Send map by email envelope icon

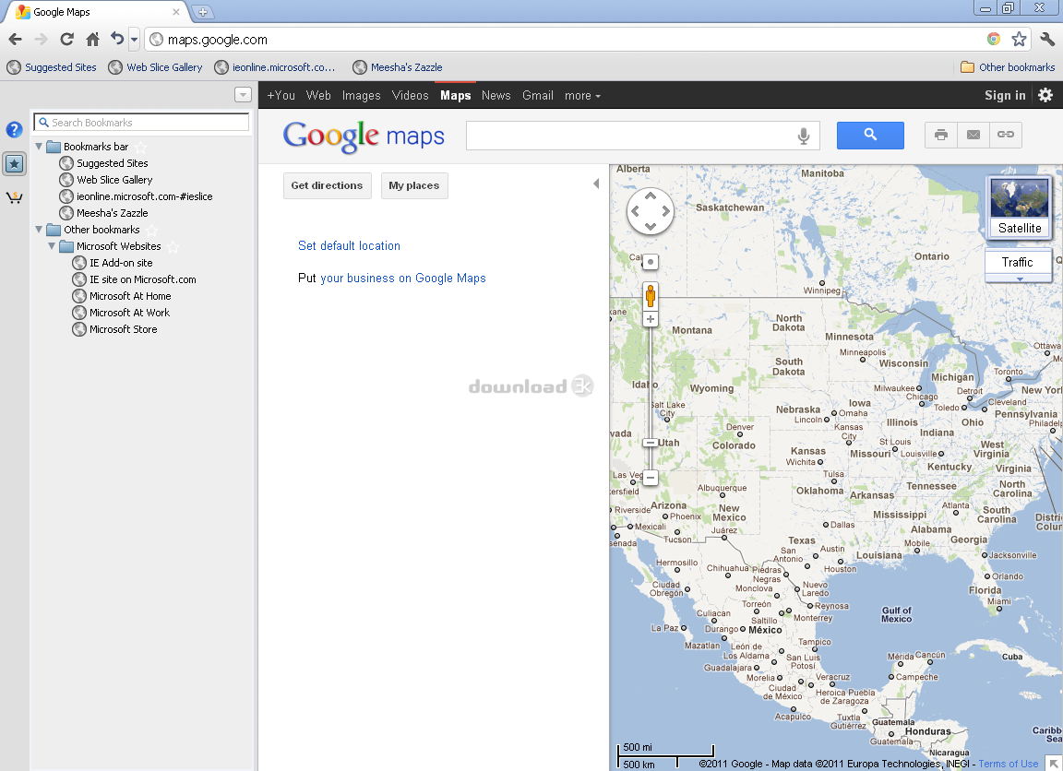[x=973, y=135]
